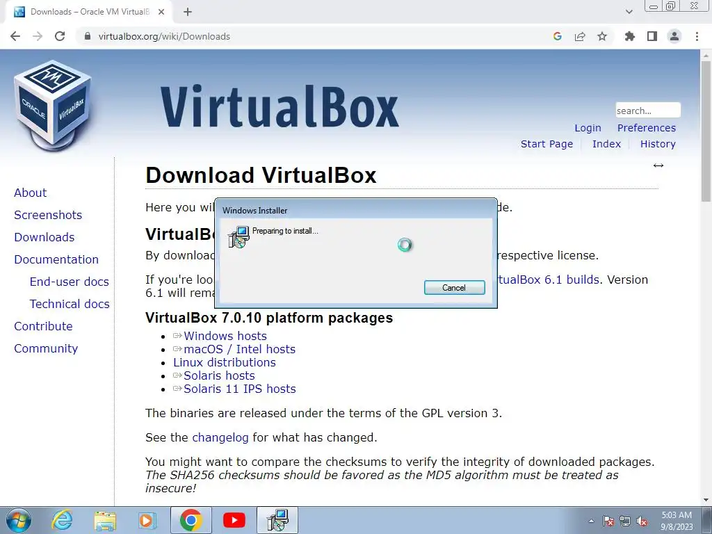Click the VirtualBox 6.1 builds link

[549, 280]
